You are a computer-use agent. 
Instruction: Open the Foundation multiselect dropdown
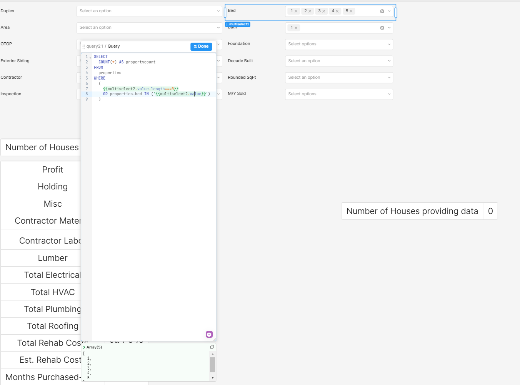[338, 44]
